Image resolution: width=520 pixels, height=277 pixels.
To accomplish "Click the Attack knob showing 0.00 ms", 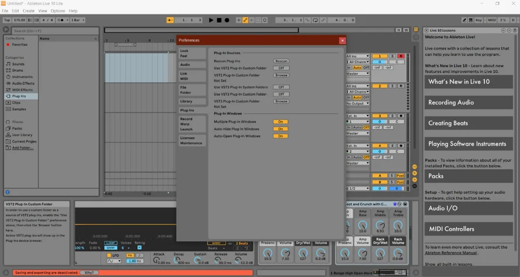I will [x=157, y=261].
